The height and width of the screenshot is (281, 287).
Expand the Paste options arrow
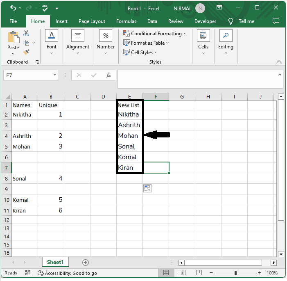click(13, 54)
